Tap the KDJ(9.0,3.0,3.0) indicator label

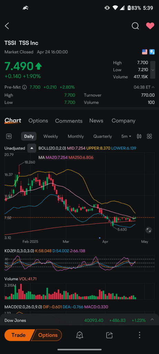19,251
